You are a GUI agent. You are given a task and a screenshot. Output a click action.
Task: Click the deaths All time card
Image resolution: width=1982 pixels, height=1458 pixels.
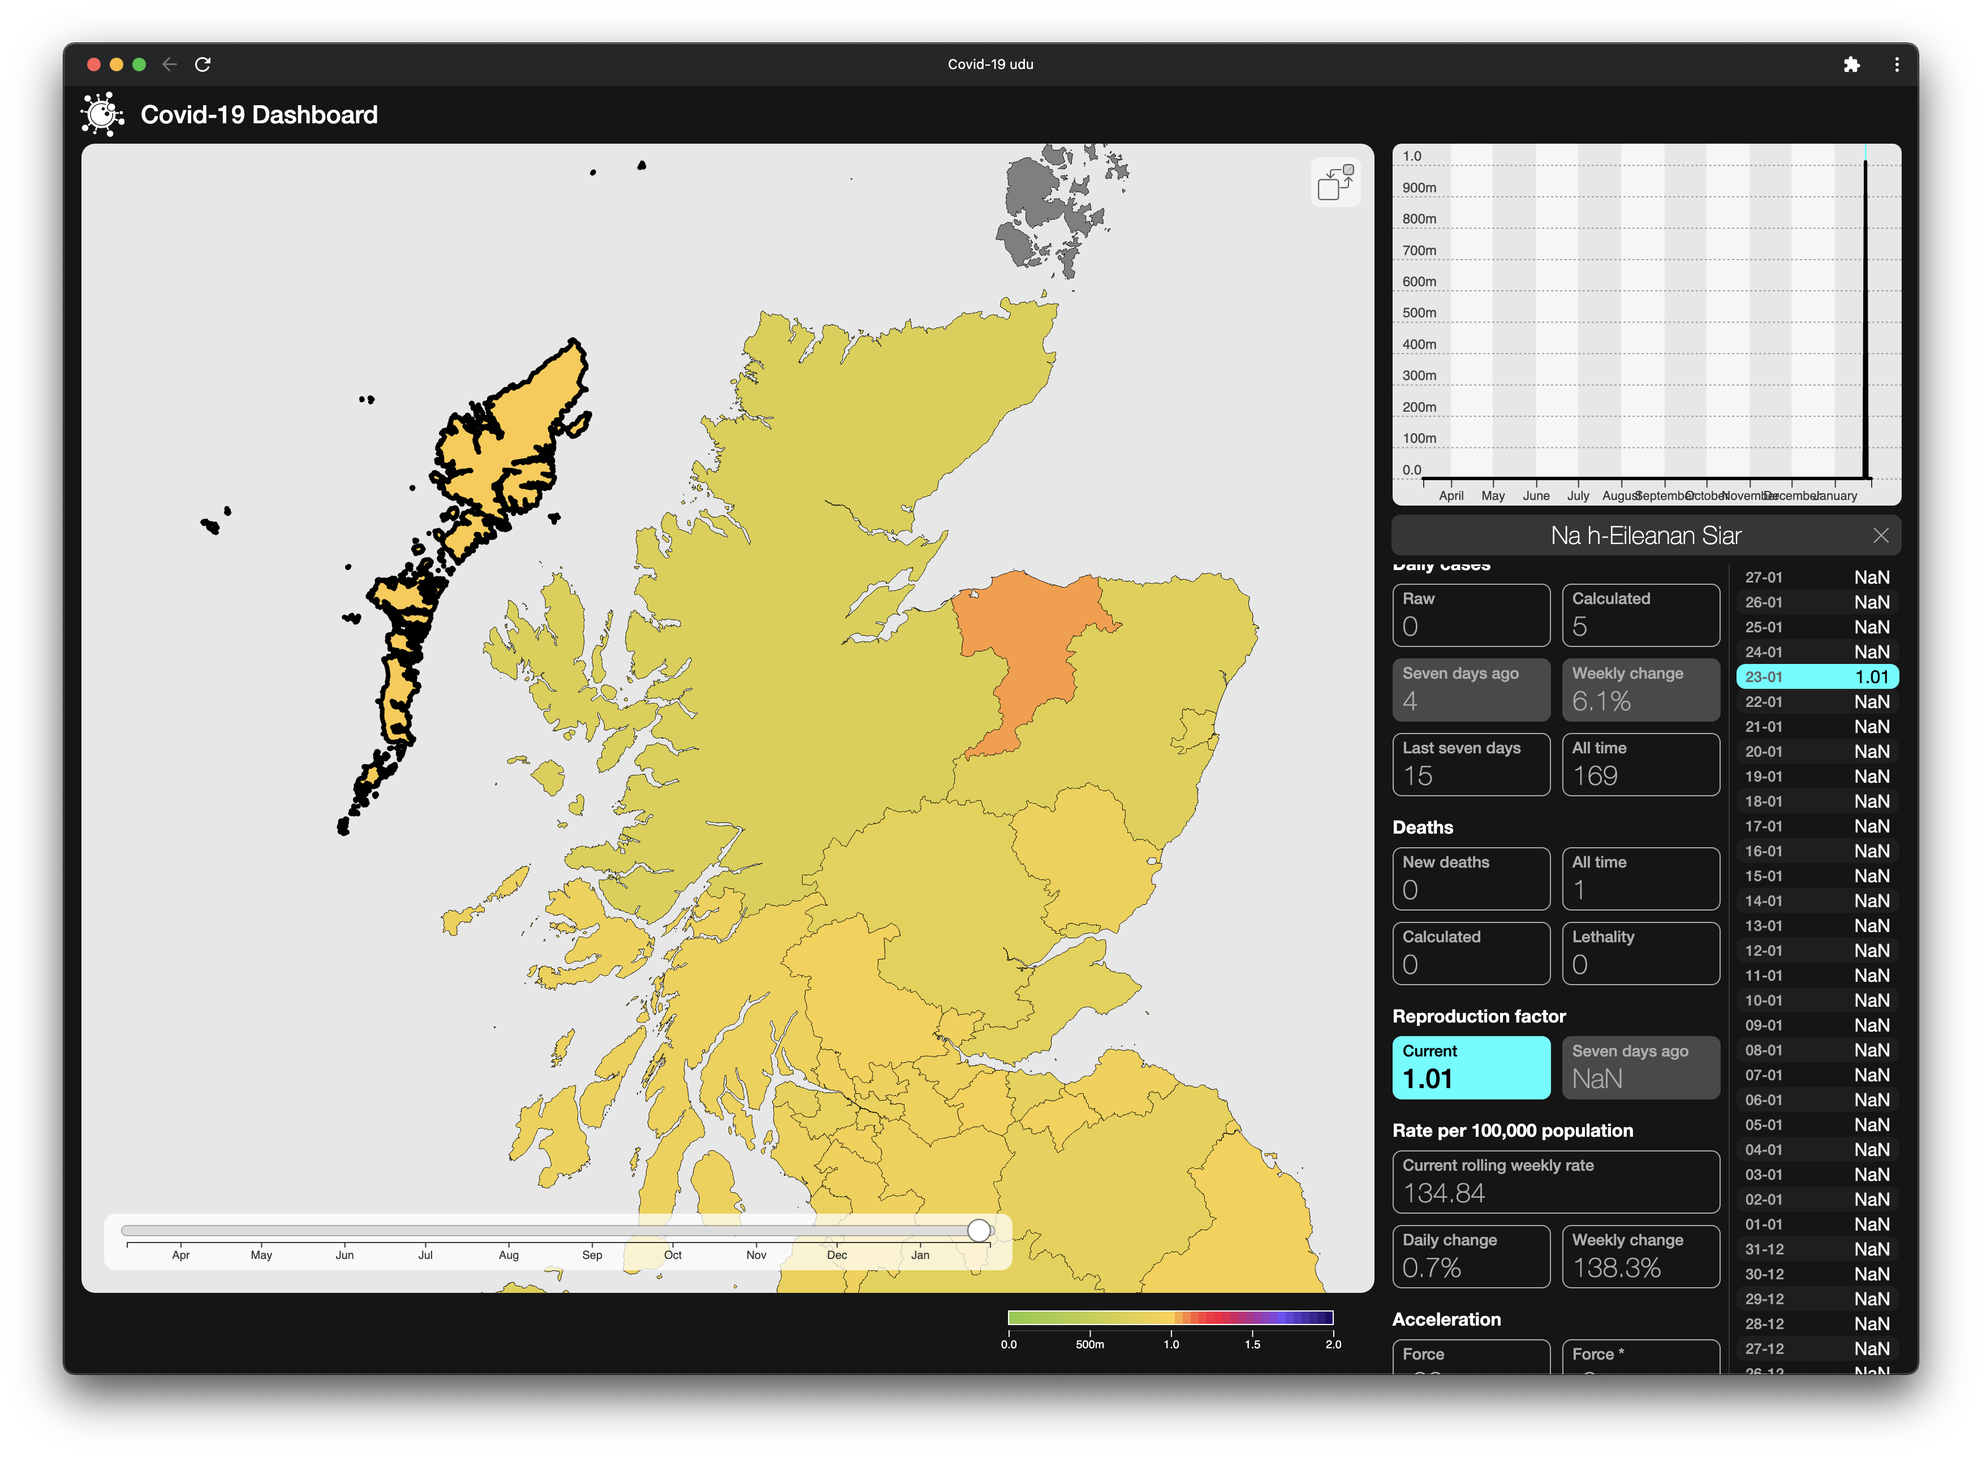[1640, 878]
